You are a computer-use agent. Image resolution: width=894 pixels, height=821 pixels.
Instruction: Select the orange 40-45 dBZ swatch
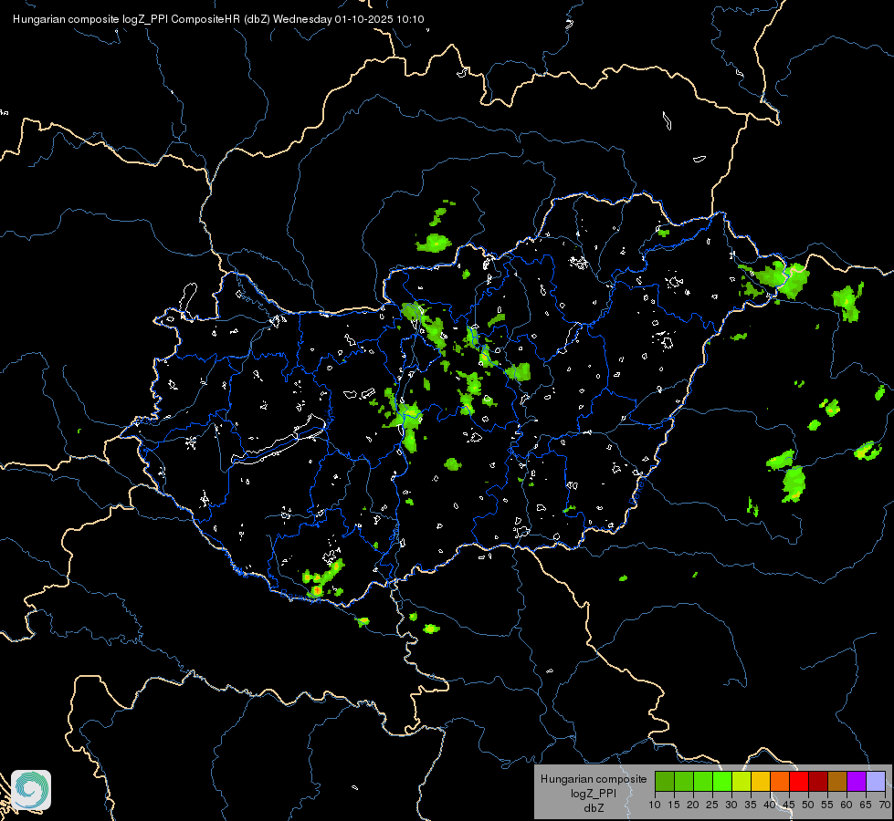coord(780,781)
